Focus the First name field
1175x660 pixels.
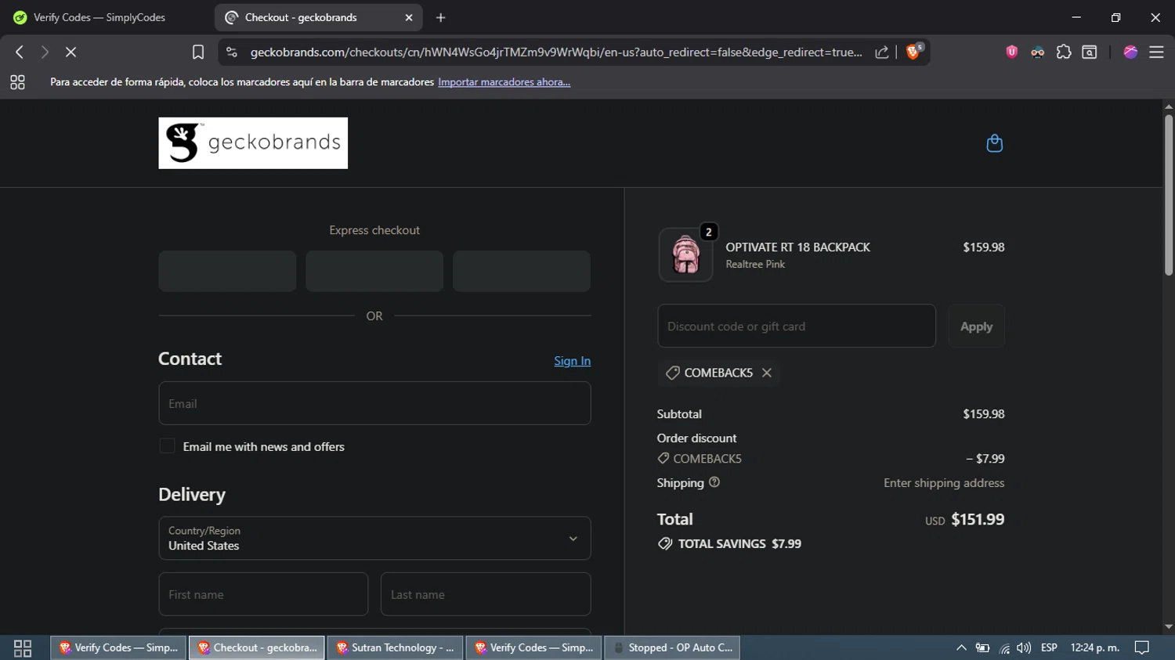[263, 594]
